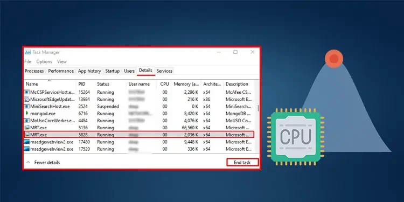Viewport: 404px width, 202px height.
Task: Select the Details tab
Action: [x=145, y=70]
